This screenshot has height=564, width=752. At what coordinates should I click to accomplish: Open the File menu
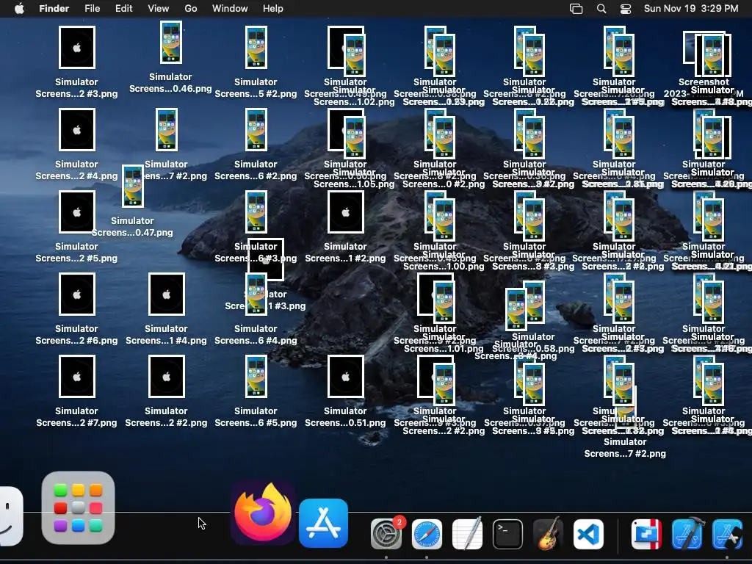(92, 9)
